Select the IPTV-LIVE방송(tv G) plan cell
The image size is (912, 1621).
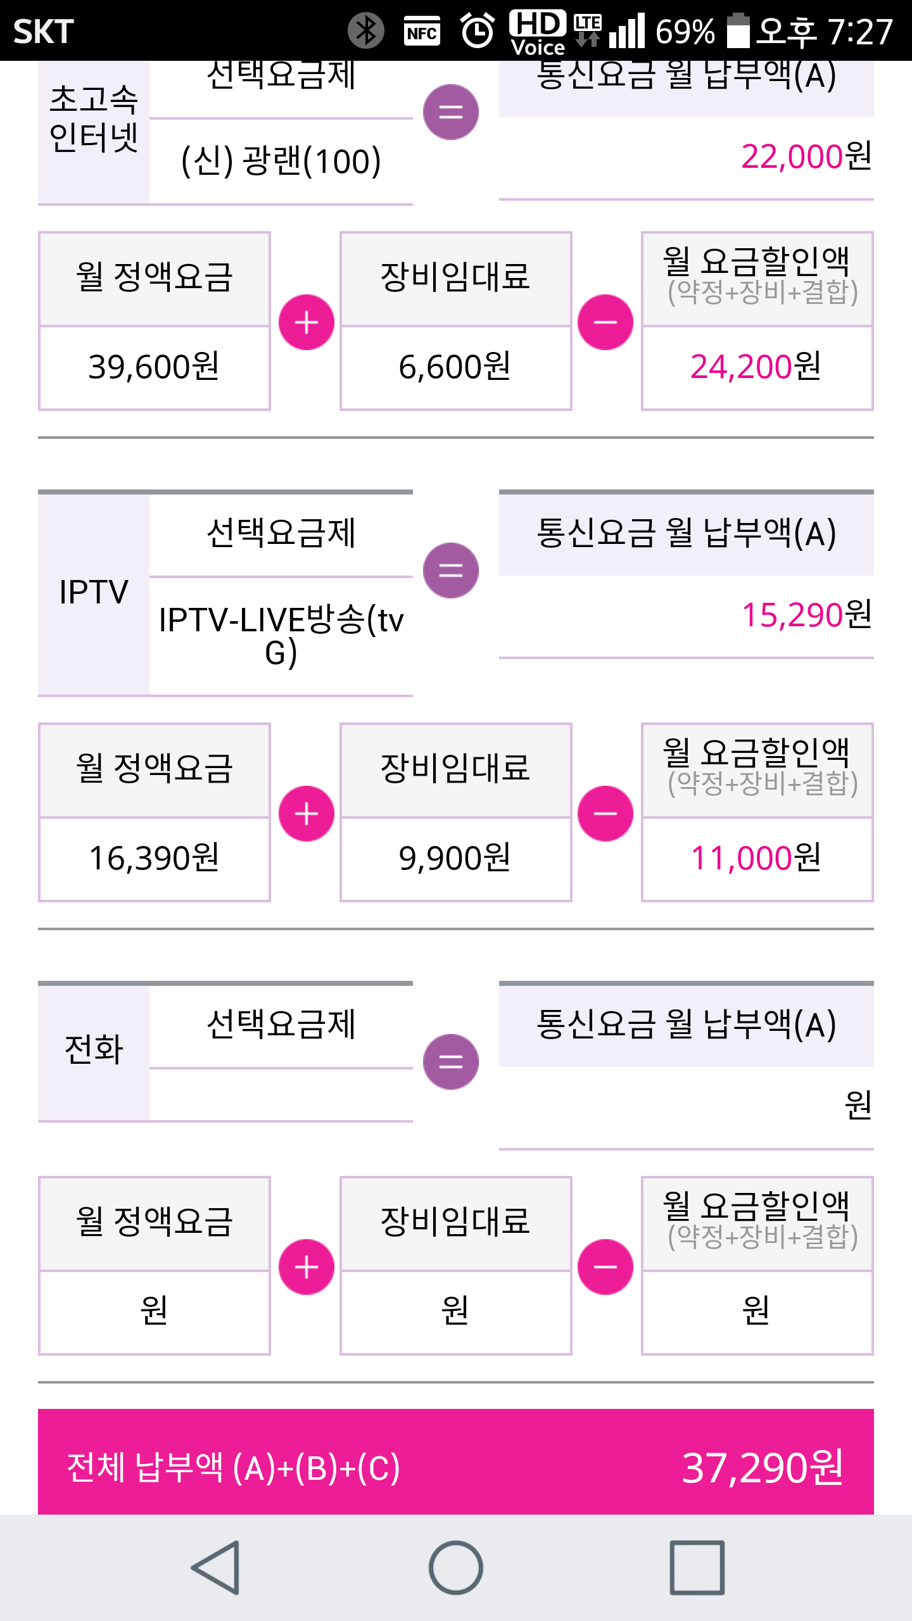click(x=281, y=635)
